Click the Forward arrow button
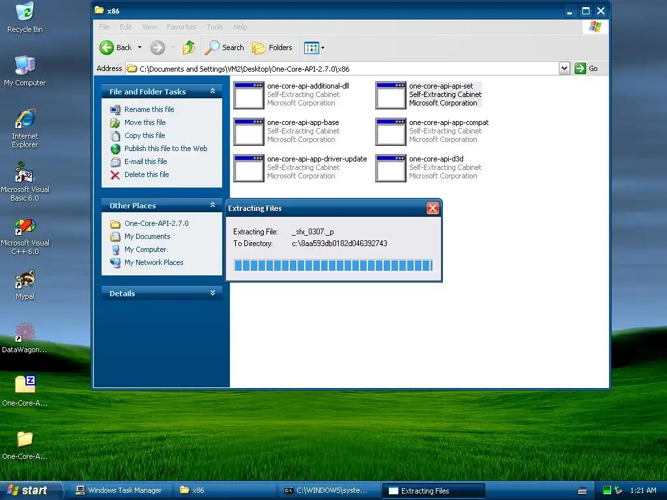 coord(158,48)
